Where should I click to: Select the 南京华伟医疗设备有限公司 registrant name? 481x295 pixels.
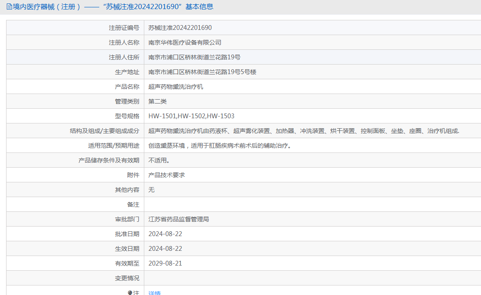[185, 42]
